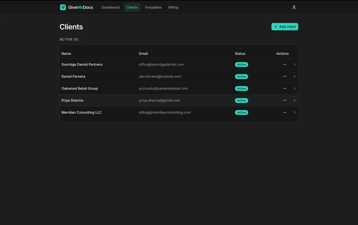Select the Meridian Consulting LLC client name
This screenshot has width=358, height=225.
click(81, 113)
